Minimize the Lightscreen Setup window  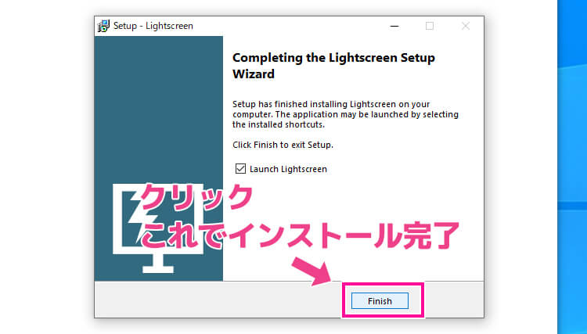pos(393,26)
